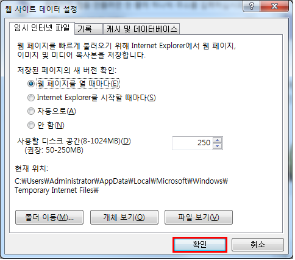The width and height of the screenshot is (295, 260).
Task: Click the 개체 보기(O) button
Action: [x=124, y=217]
